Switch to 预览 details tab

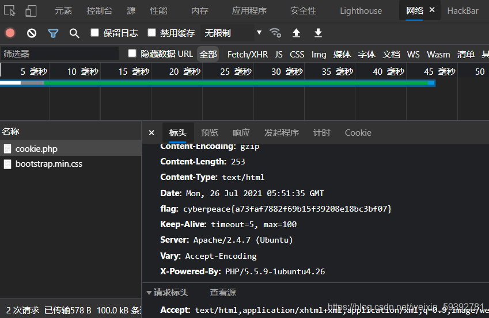coord(209,133)
